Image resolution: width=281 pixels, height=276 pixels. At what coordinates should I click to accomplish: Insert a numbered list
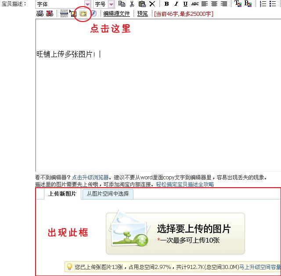[x=263, y=4]
